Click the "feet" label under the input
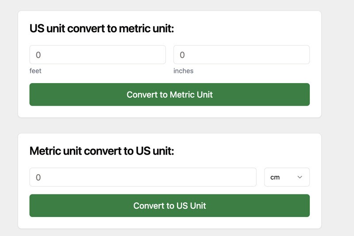This screenshot has height=236, width=354. [35, 71]
